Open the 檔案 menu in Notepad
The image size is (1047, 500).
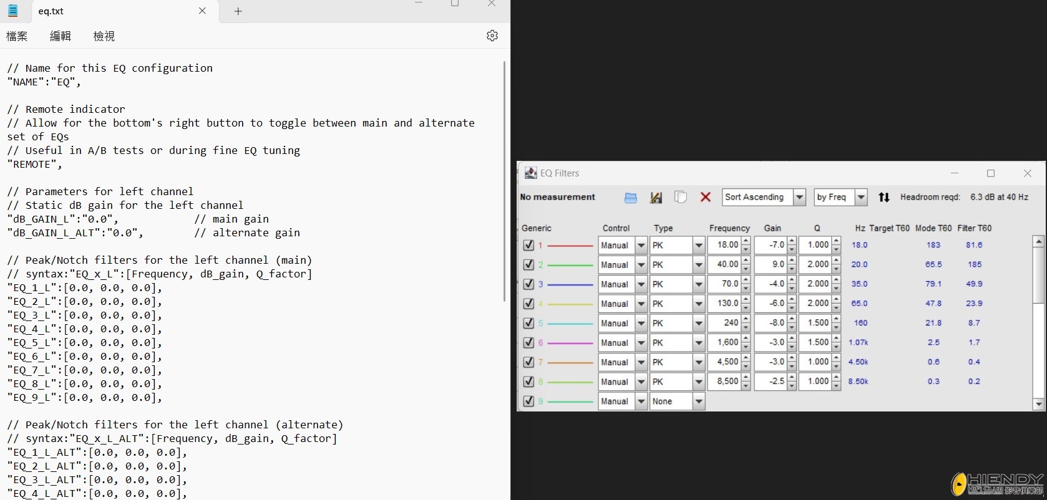pyautogui.click(x=17, y=36)
